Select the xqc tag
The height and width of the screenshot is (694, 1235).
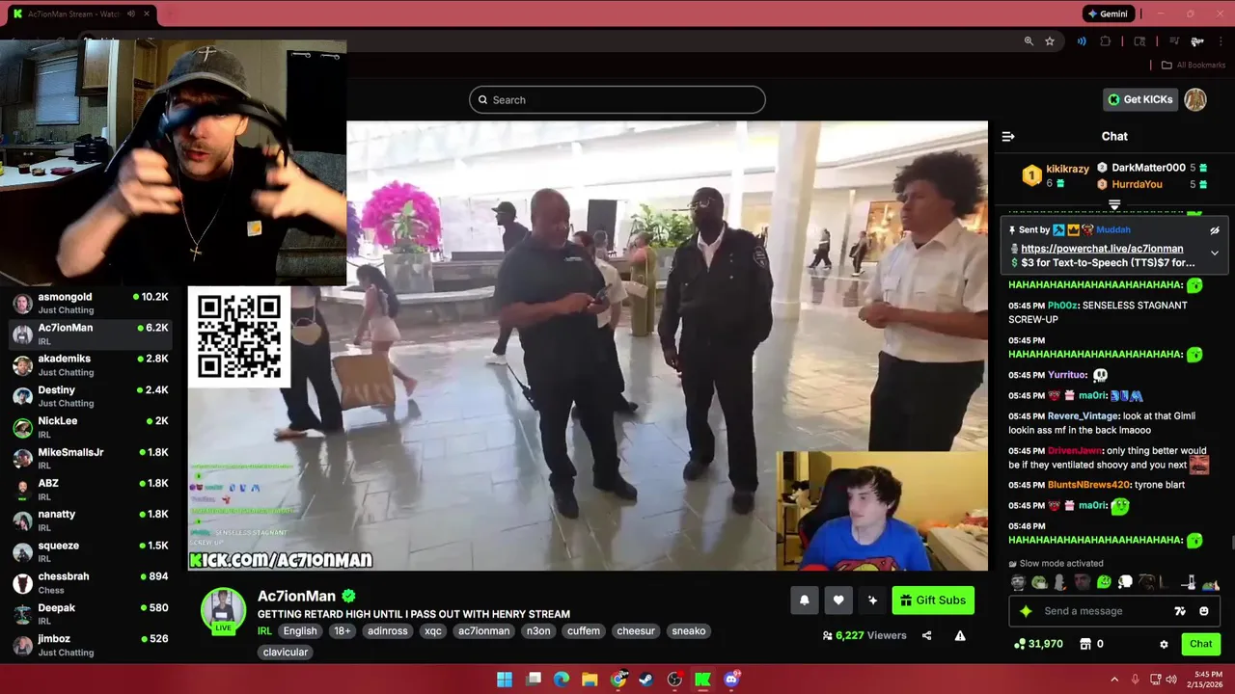click(433, 631)
